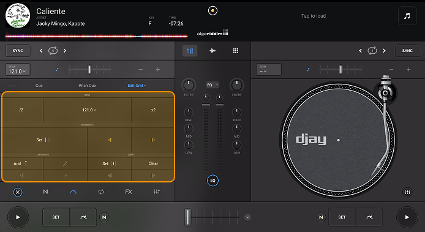425x232 pixels.
Task: Click the left deck FILTER knob
Action: point(189,85)
